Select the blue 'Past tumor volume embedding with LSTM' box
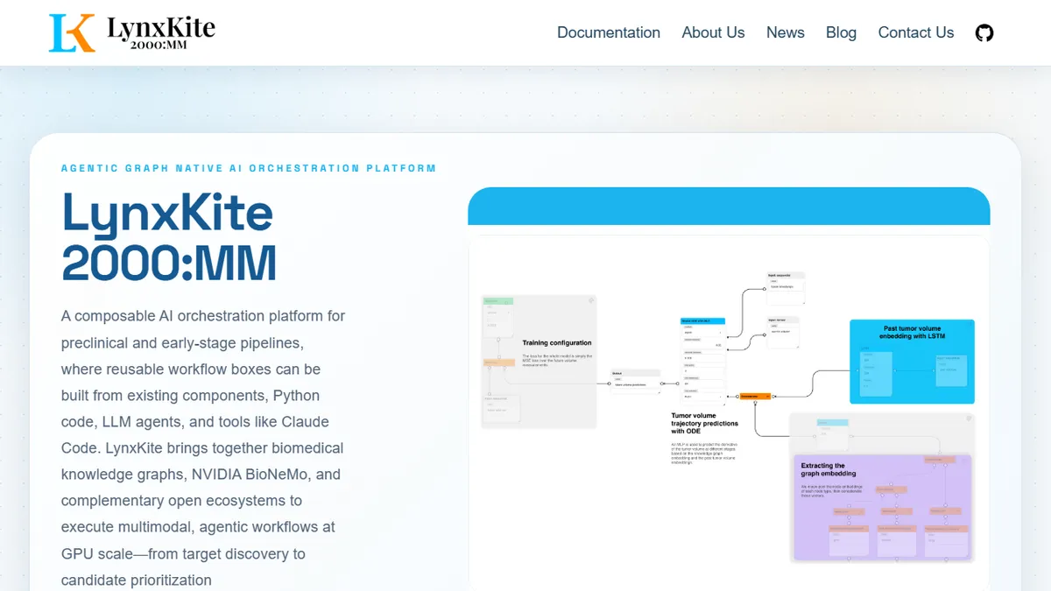Viewport: 1051px width, 591px height. click(x=912, y=362)
